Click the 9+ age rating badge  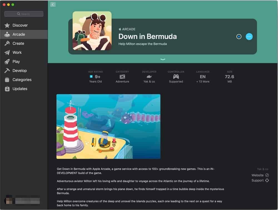[95, 77]
